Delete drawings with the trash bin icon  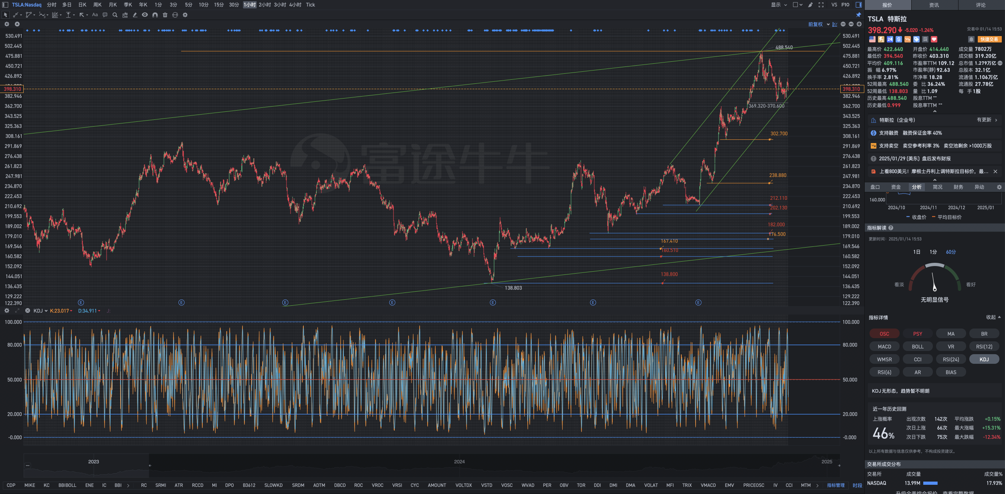point(165,15)
